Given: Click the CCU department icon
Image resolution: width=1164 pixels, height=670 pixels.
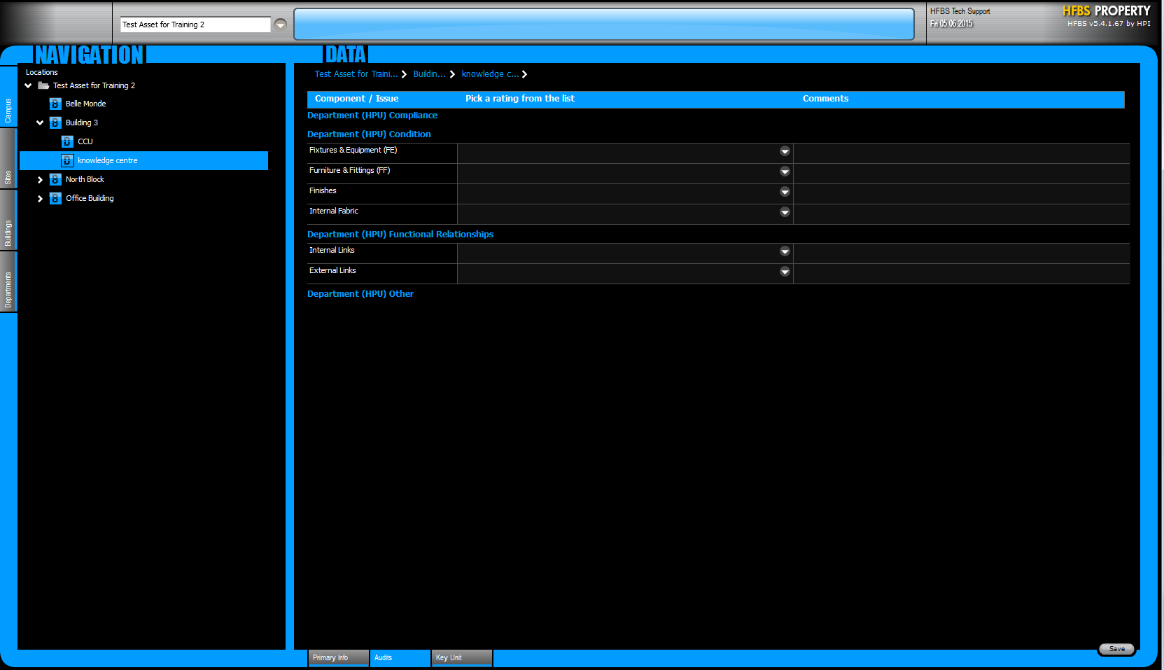Looking at the screenshot, I should pos(67,141).
